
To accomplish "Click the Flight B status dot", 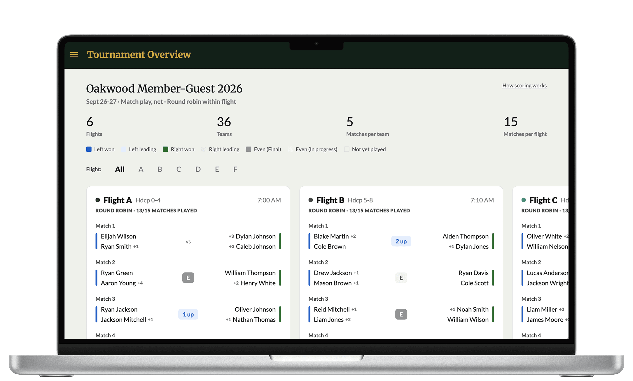I will pyautogui.click(x=311, y=200).
